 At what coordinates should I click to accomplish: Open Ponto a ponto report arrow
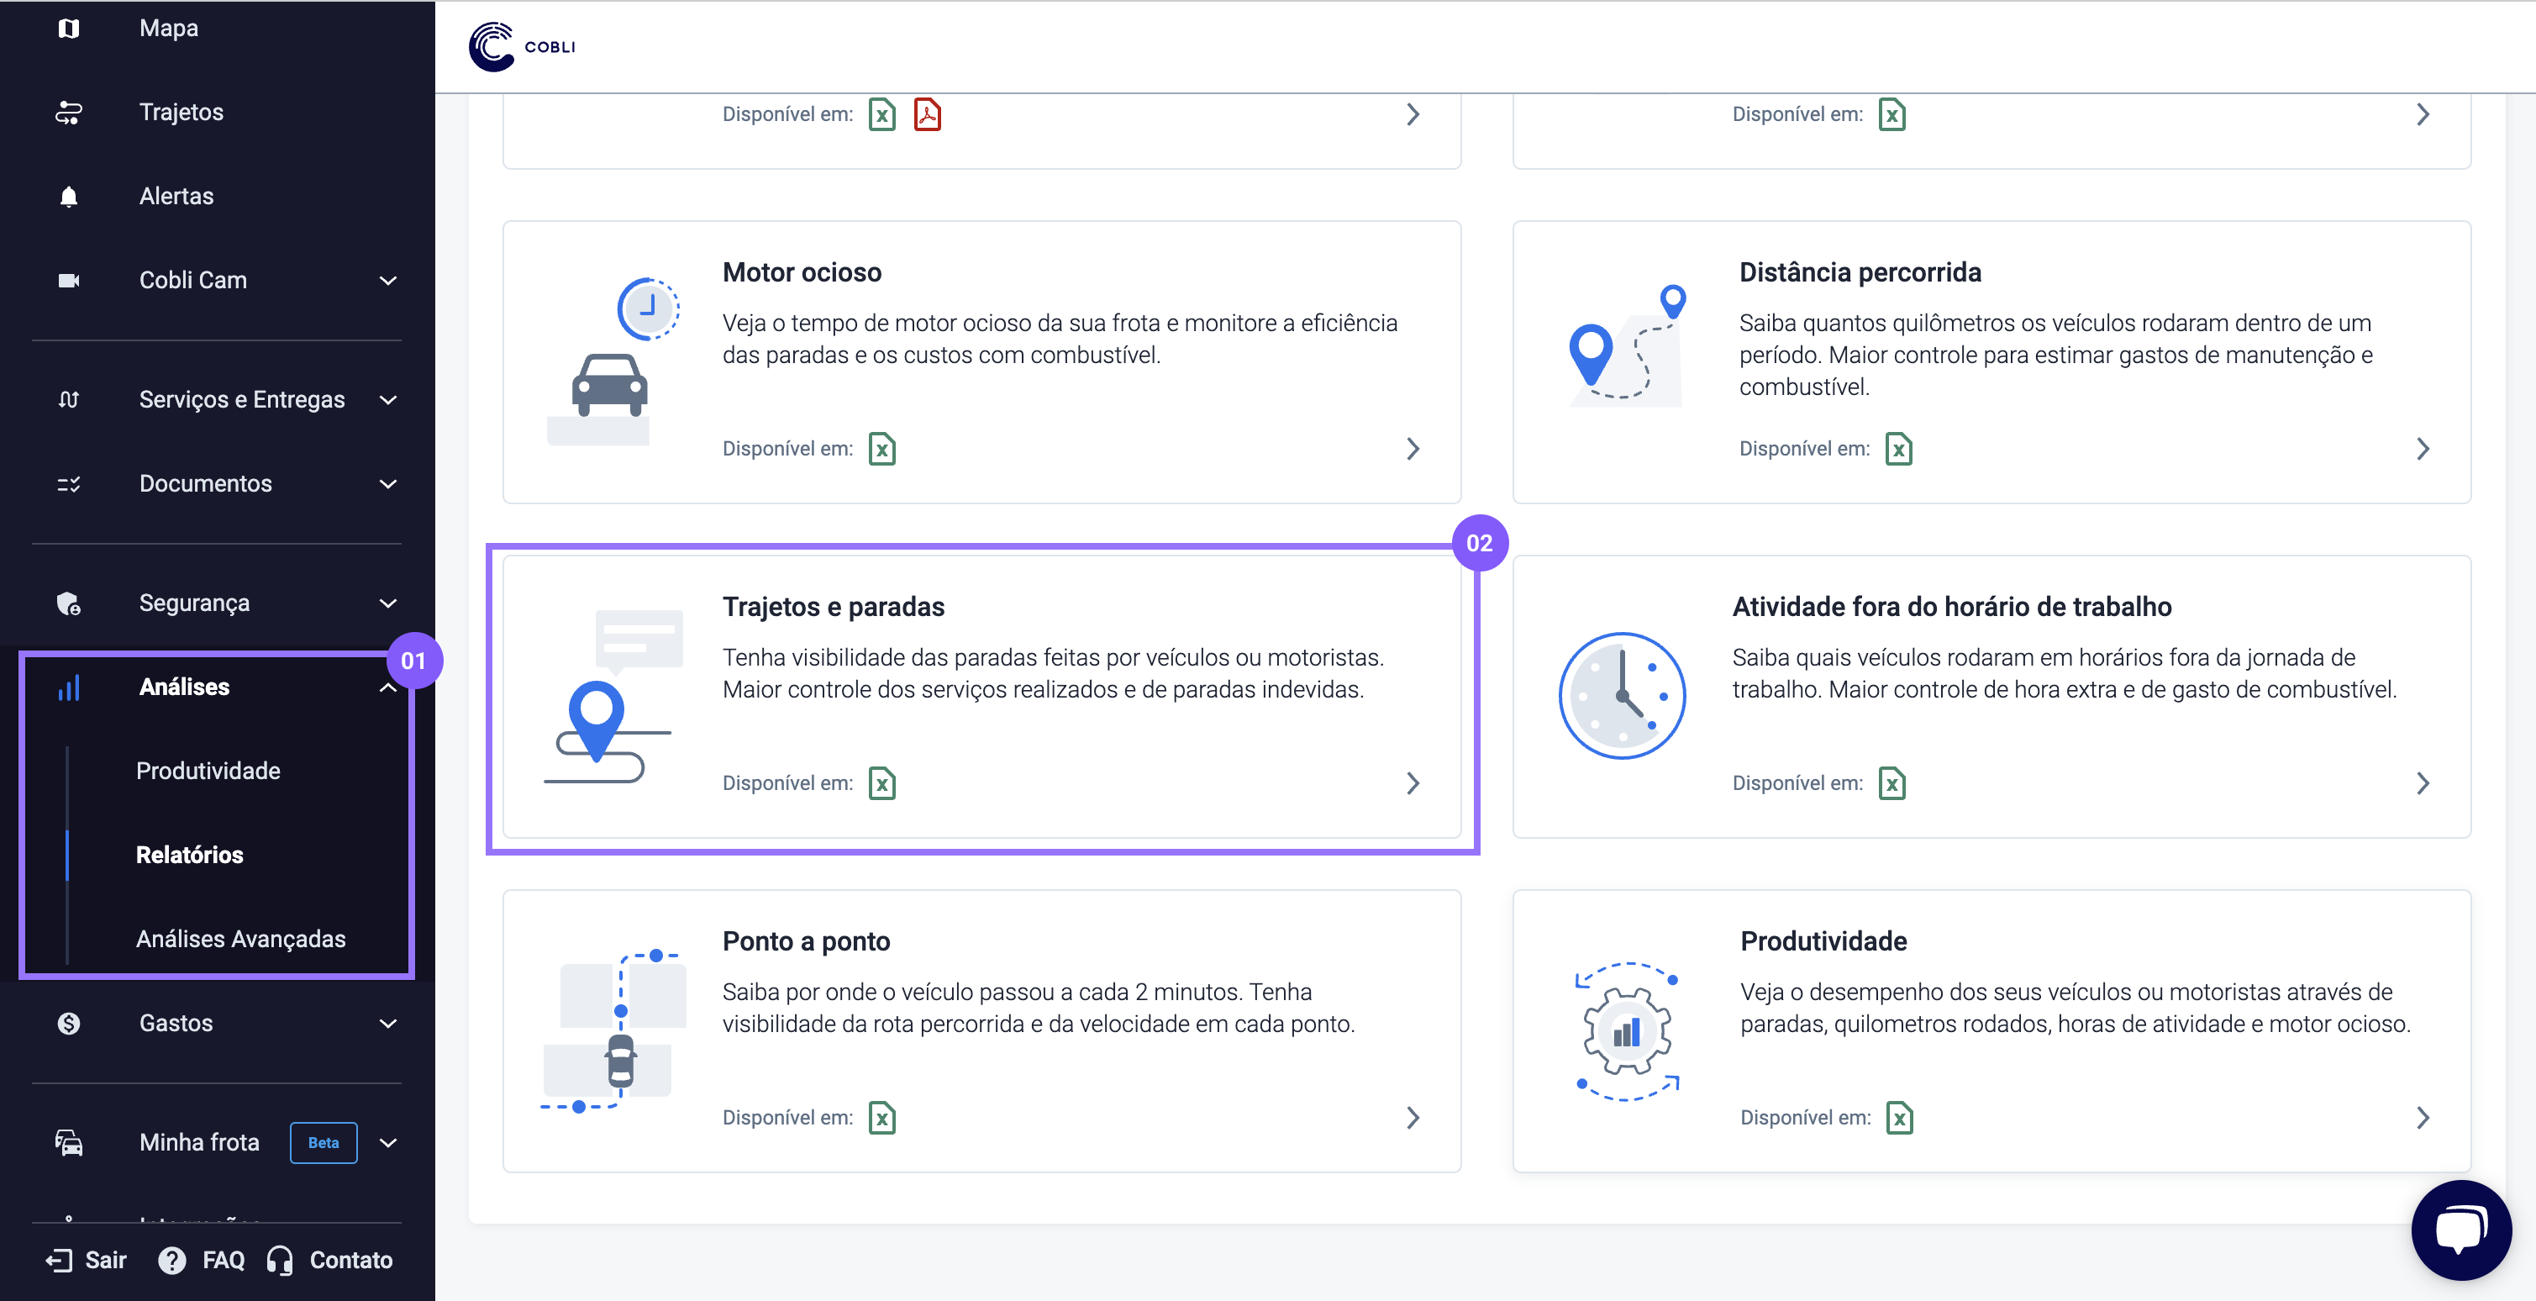coord(1413,1118)
